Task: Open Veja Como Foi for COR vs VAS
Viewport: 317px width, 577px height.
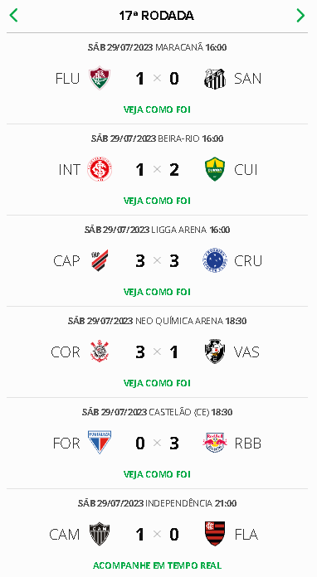Action: click(157, 384)
